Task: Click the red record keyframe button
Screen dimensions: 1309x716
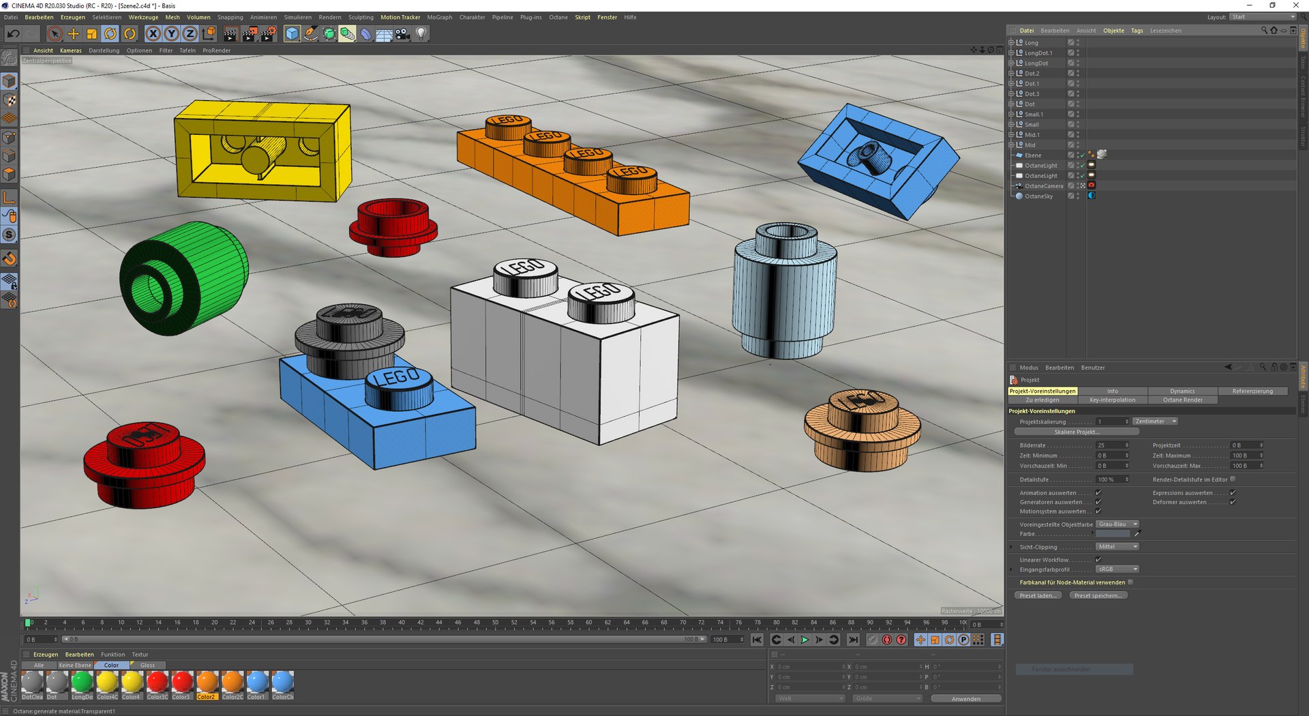Action: click(886, 640)
